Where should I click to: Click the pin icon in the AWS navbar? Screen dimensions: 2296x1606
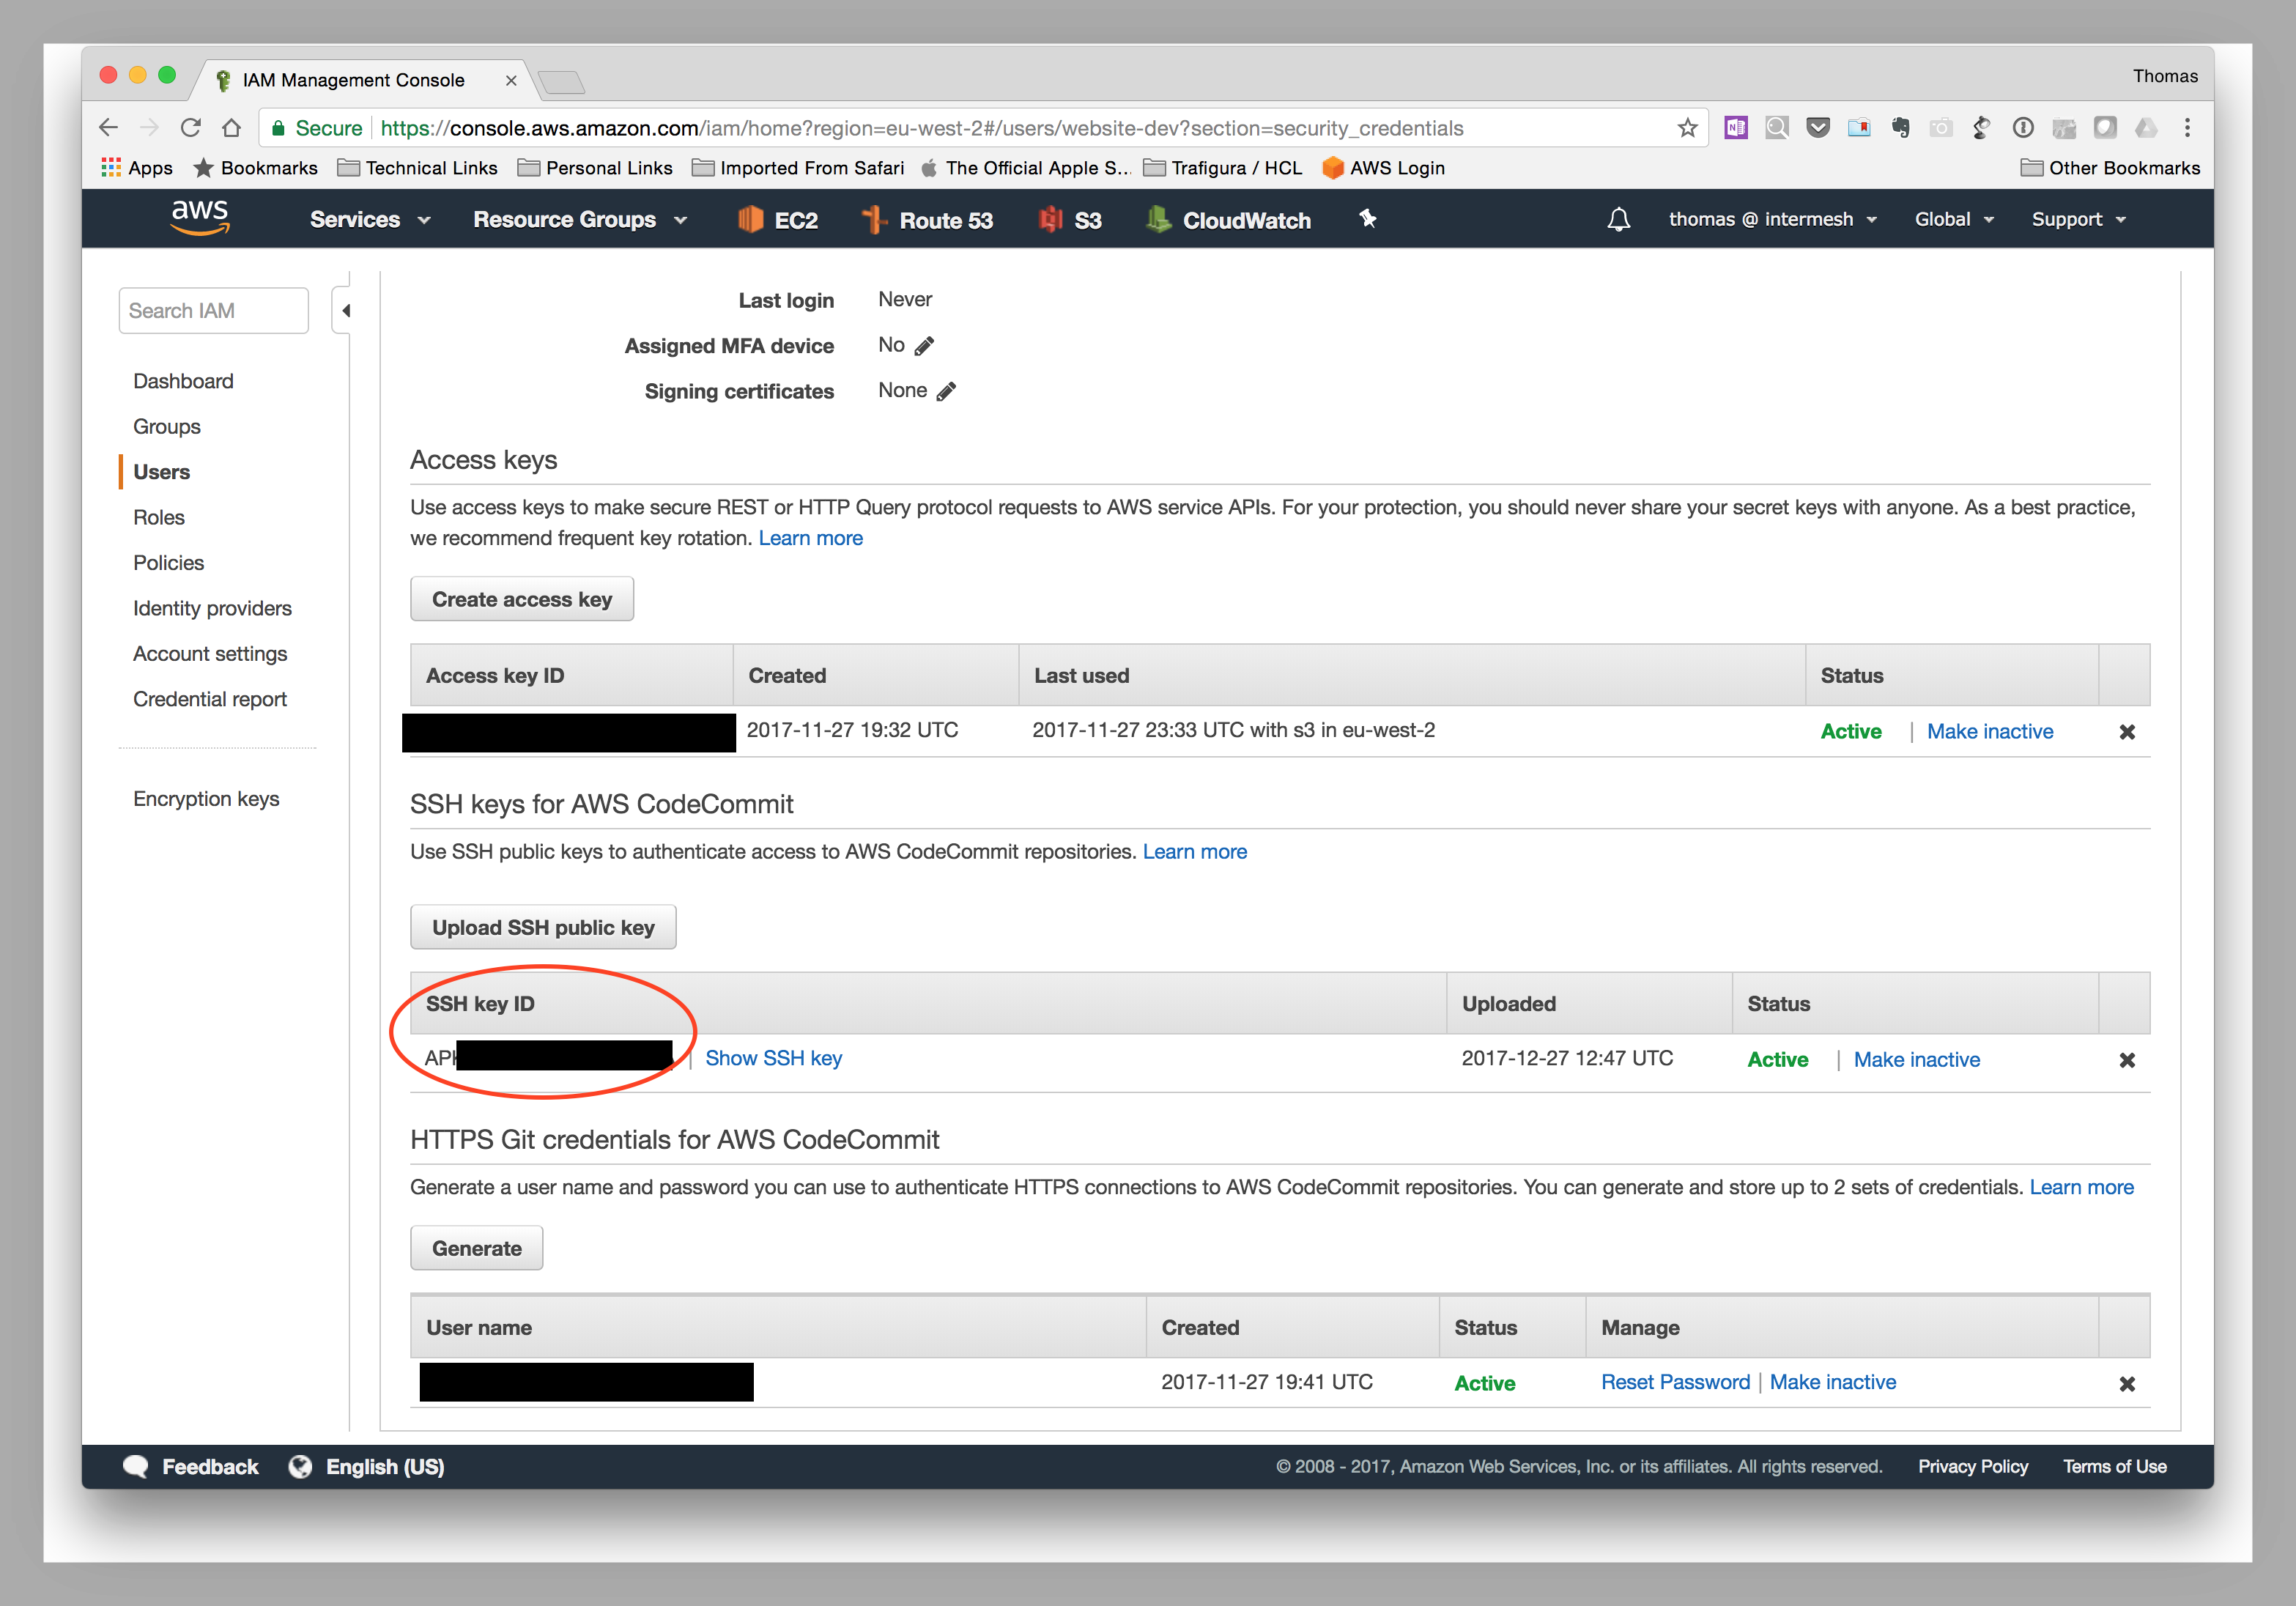[x=1366, y=219]
